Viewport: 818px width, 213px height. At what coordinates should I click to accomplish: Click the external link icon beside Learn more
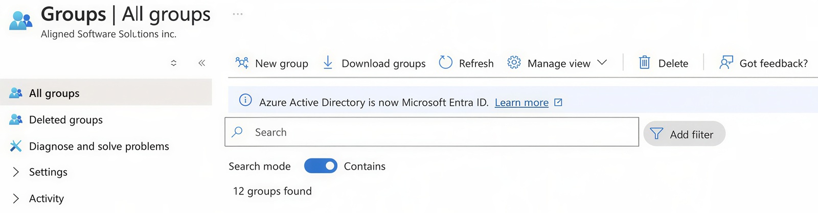coord(558,102)
